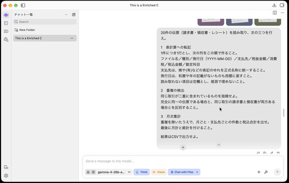Click the conversation vertical scrollbar

(284, 113)
